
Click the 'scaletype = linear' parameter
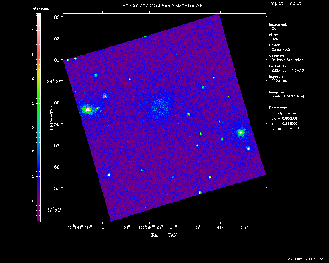286,113
